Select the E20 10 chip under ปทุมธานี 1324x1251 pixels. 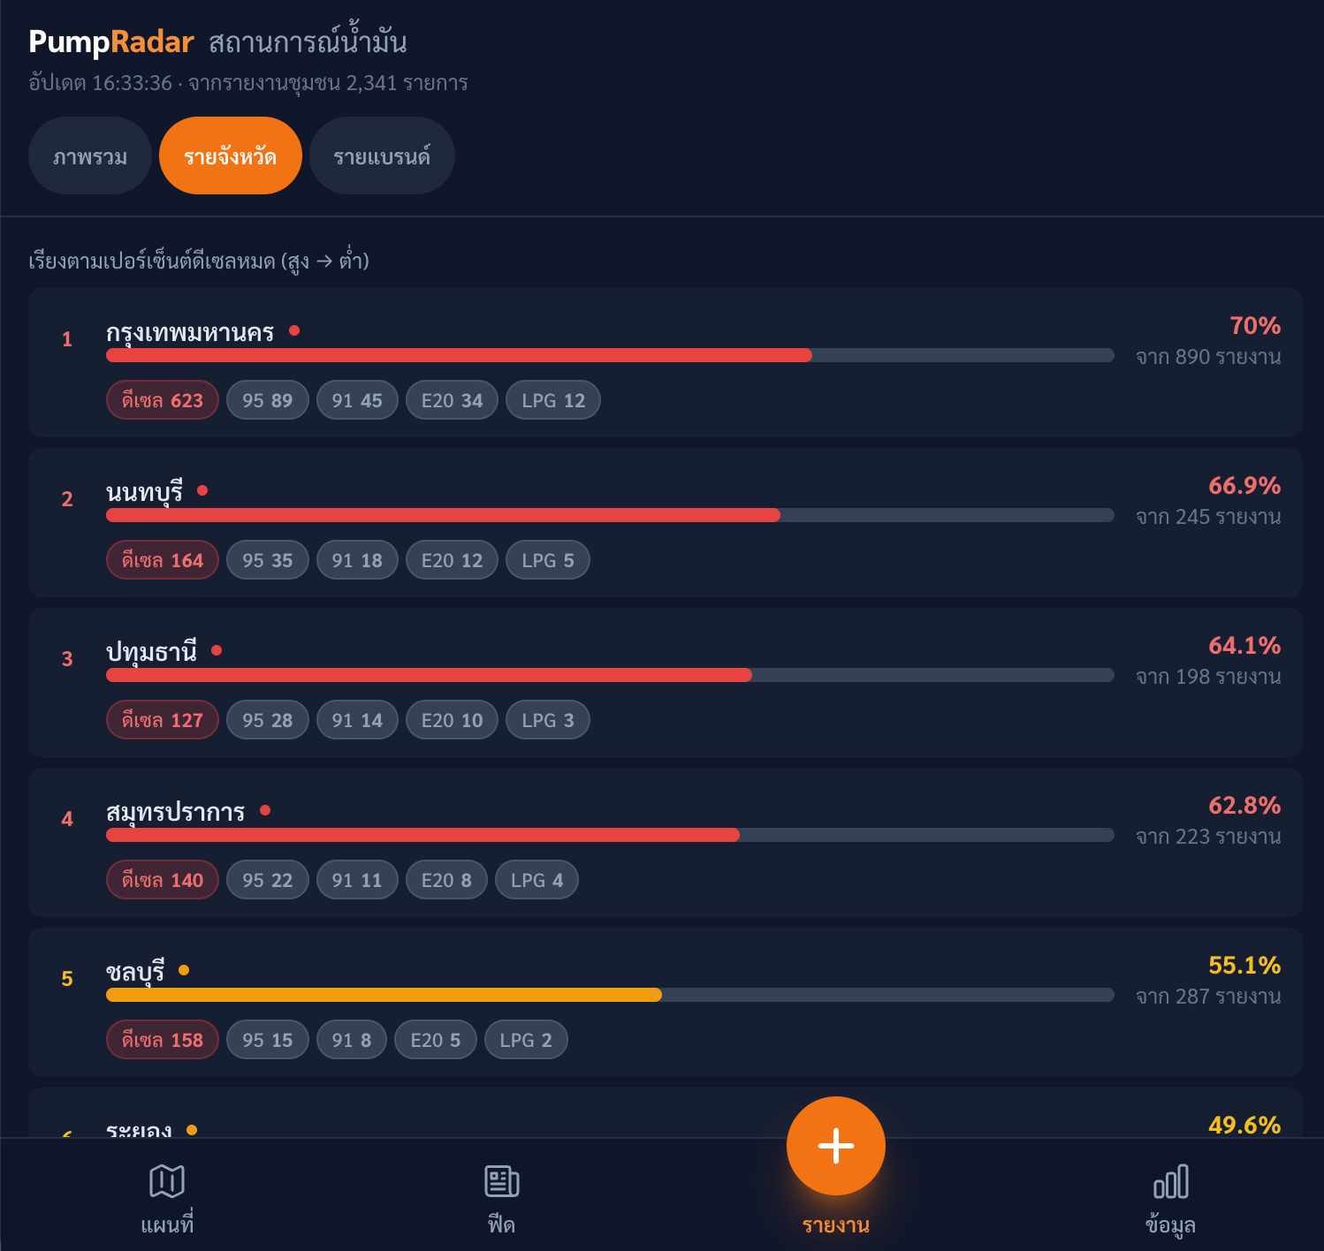tap(452, 720)
